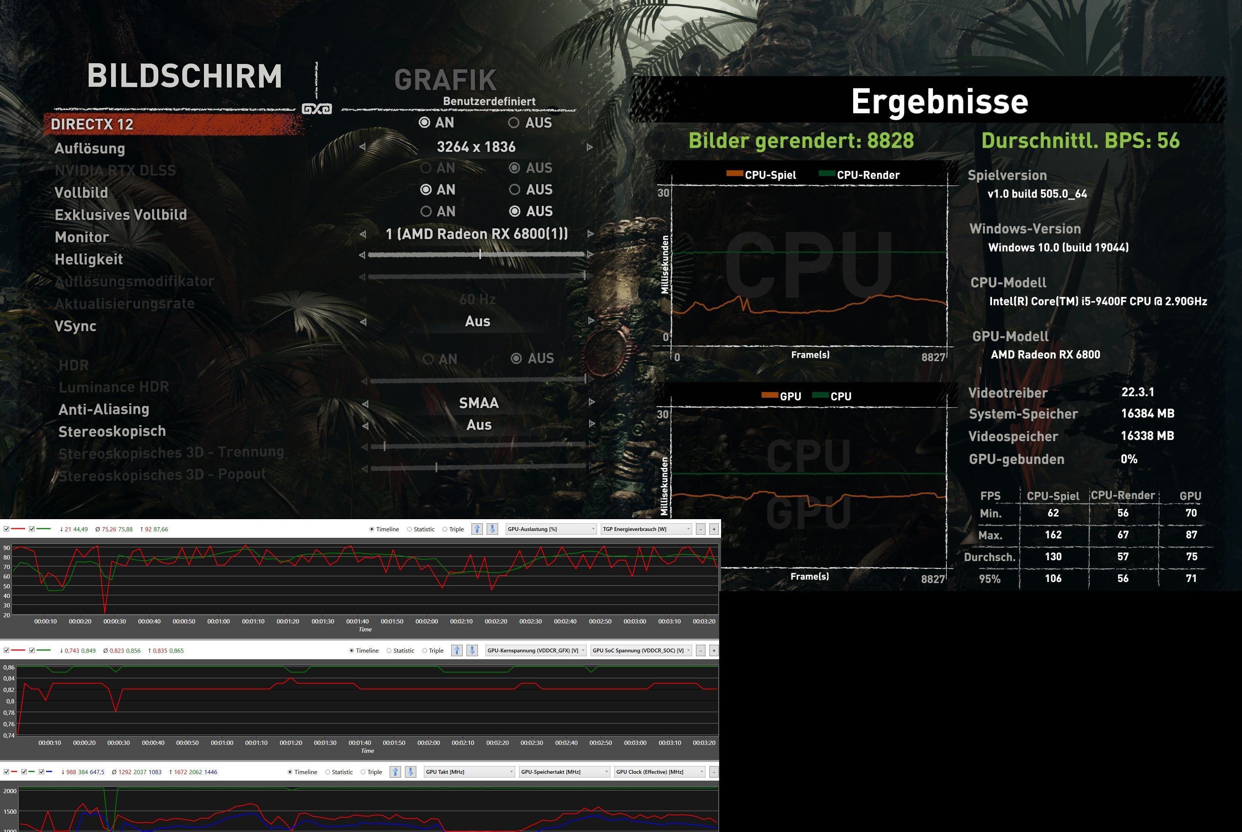Click the left arrow of the Helligkeit slider
Viewport: 1242px width, 832px height.
(x=362, y=255)
